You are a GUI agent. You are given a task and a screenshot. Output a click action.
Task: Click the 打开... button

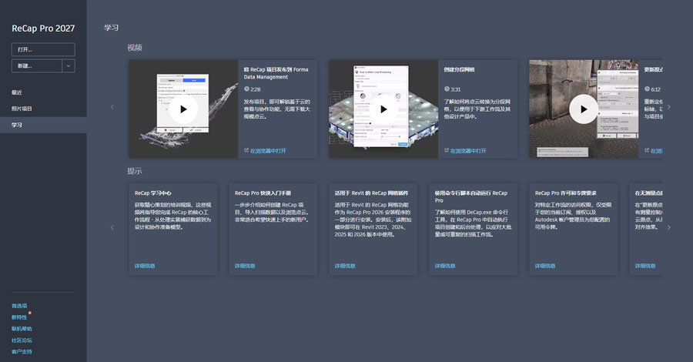[43, 49]
